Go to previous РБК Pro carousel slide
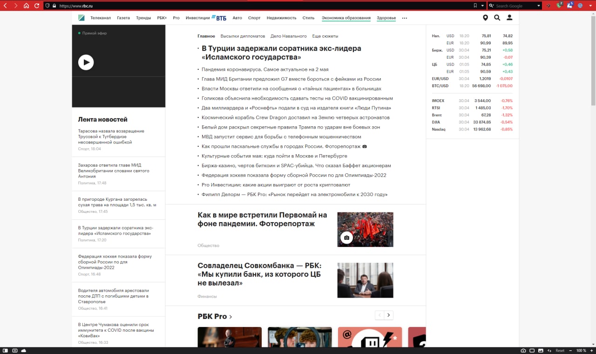This screenshot has height=354, width=596. click(x=379, y=315)
